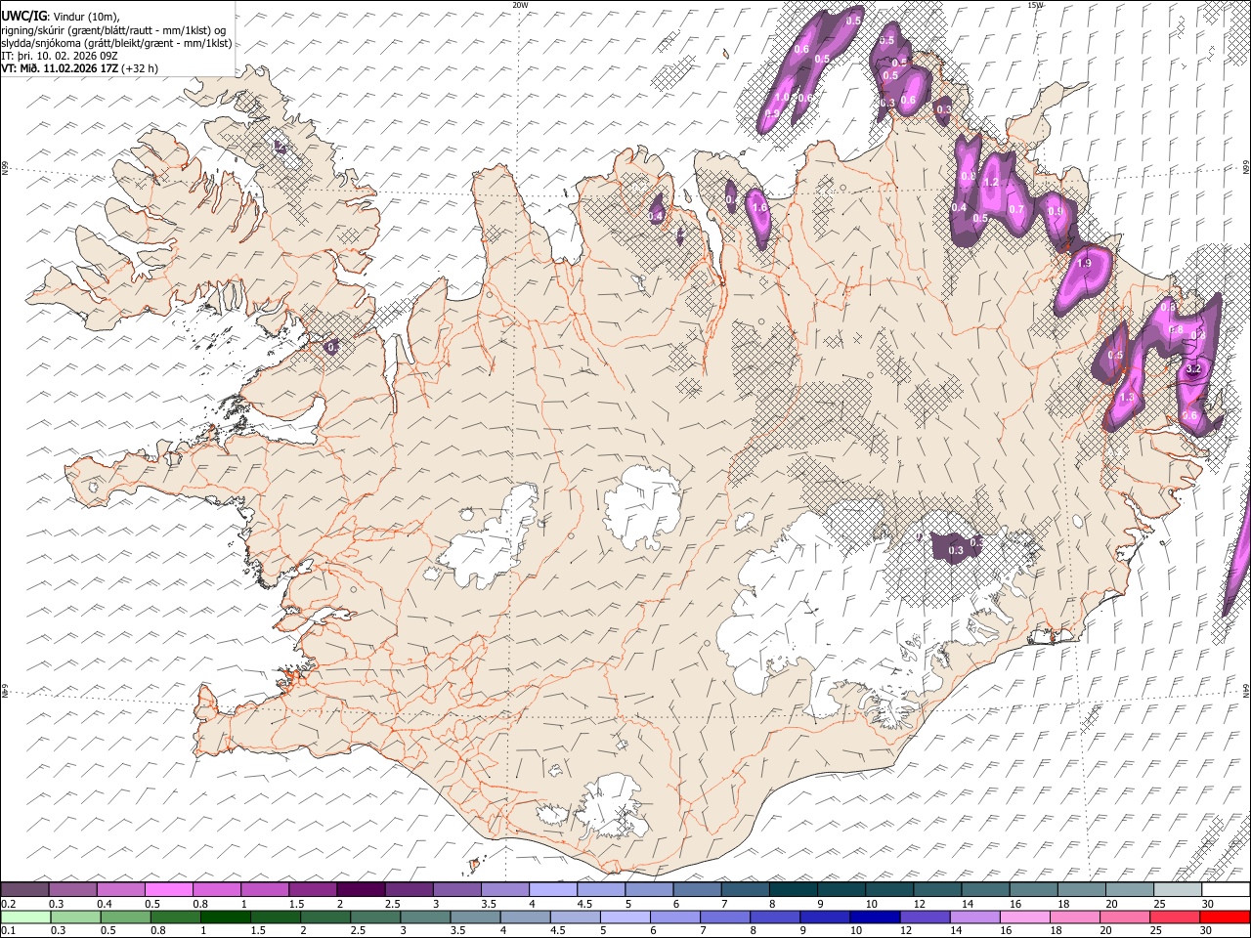The width and height of the screenshot is (1251, 938).
Task: Pick the purple-row legend swatch labelled 14
Action: click(x=984, y=889)
